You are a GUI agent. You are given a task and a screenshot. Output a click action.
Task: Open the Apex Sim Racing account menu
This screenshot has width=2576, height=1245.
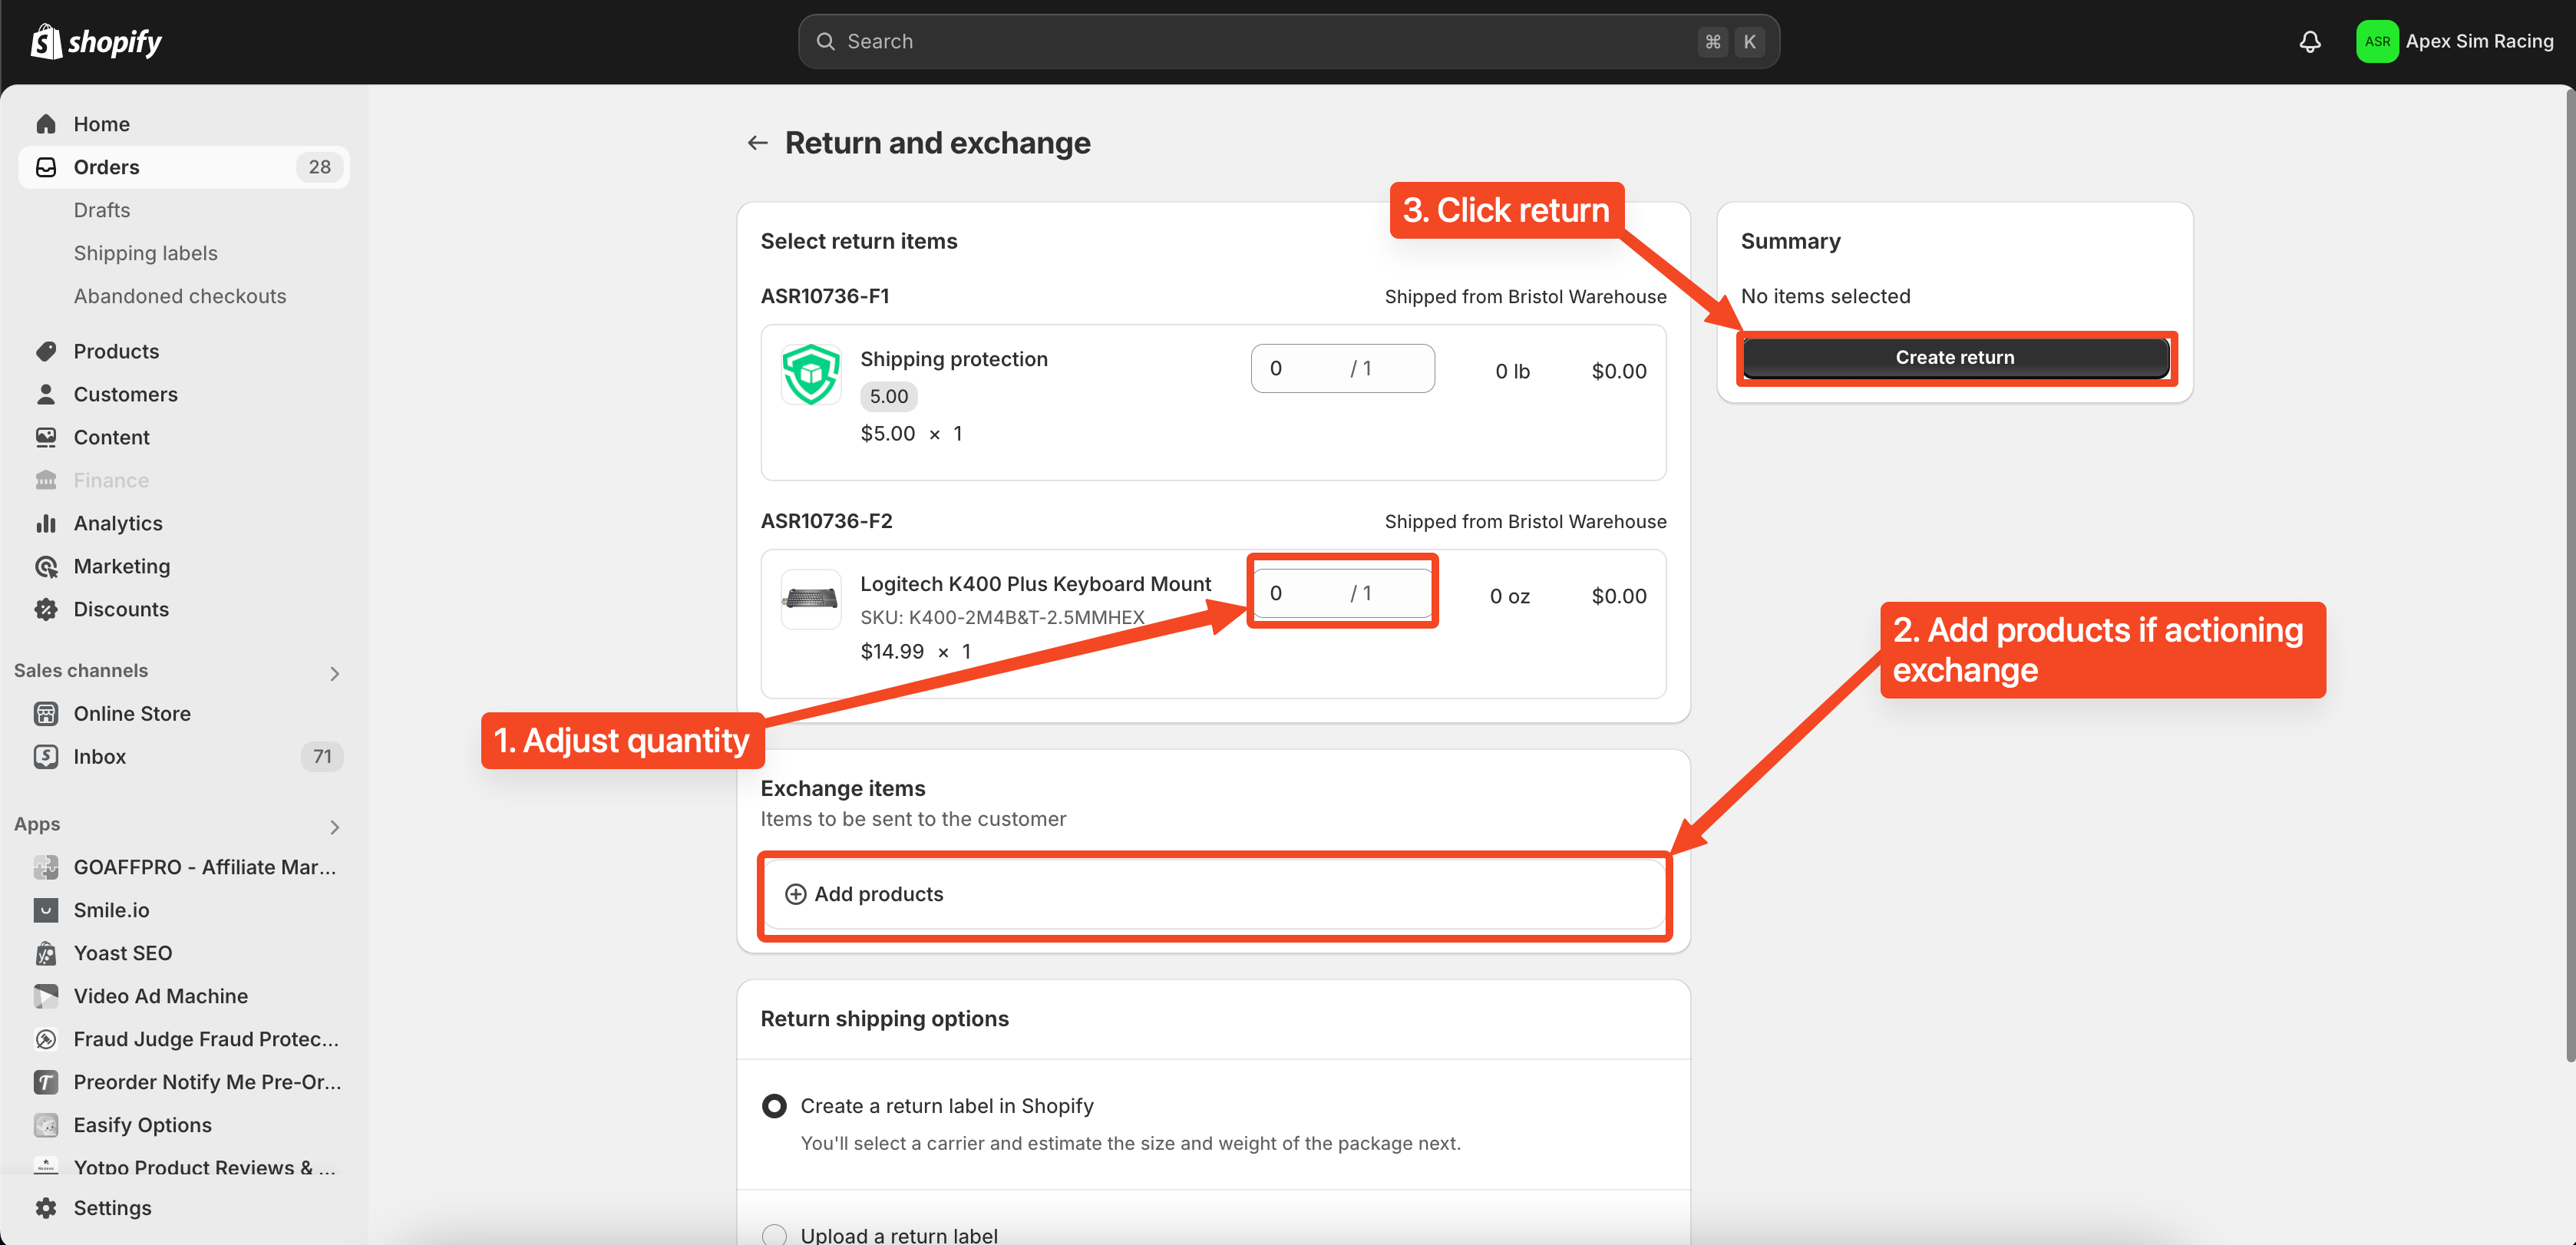pyautogui.click(x=2455, y=41)
